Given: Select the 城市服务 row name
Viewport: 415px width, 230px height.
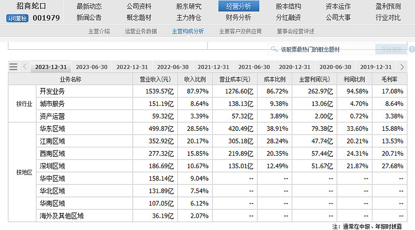Looking at the screenshot, I should point(52,104).
